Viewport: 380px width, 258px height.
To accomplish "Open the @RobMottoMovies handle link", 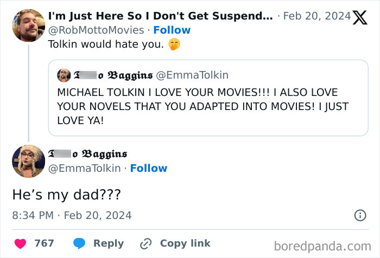I will [97, 30].
